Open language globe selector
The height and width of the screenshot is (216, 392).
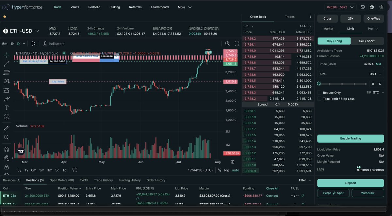click(x=372, y=7)
